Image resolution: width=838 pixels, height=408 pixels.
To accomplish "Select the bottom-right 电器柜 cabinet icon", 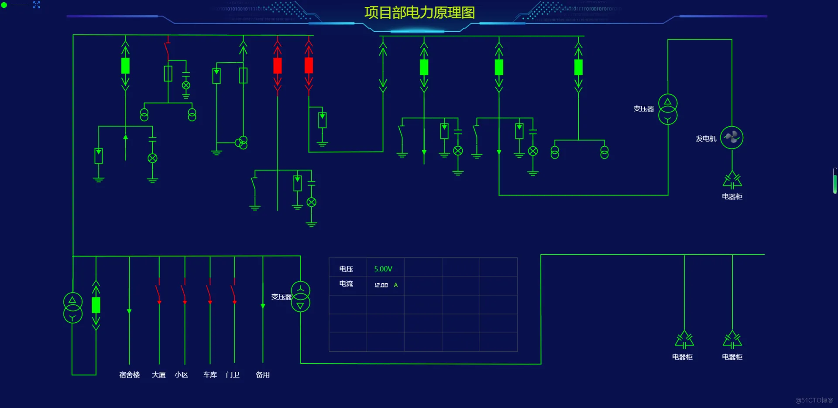I will 732,339.
